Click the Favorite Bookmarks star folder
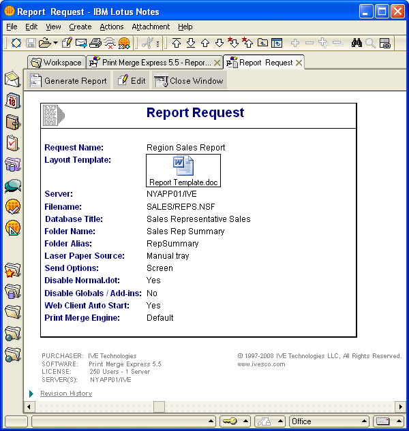 click(x=12, y=271)
